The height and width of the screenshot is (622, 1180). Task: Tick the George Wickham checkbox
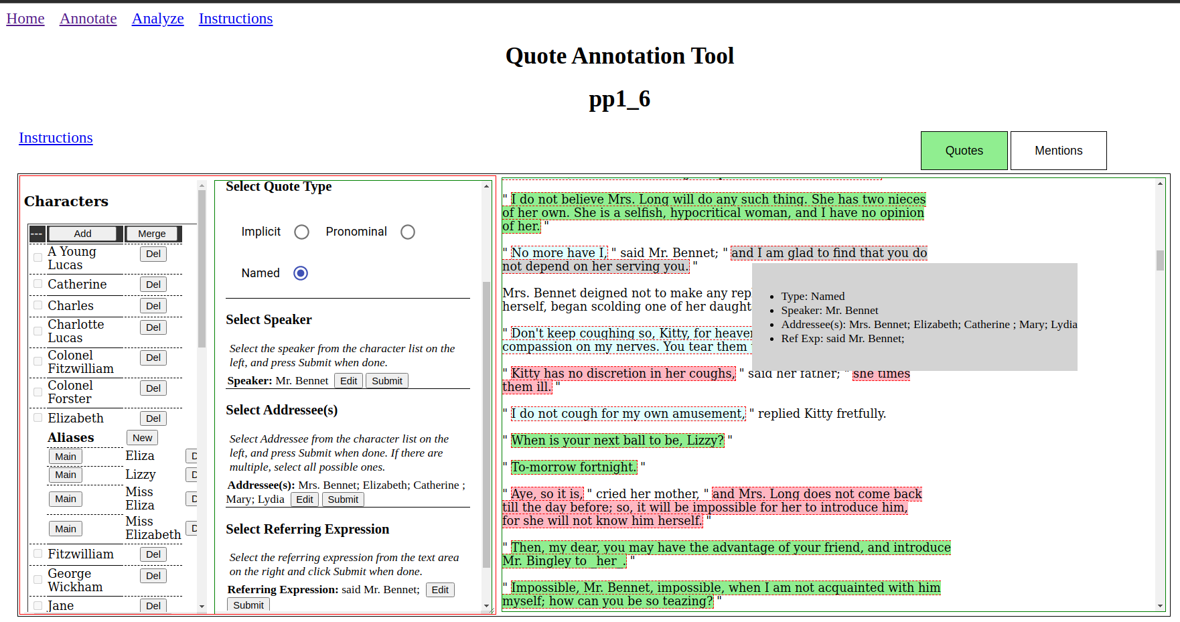(38, 580)
